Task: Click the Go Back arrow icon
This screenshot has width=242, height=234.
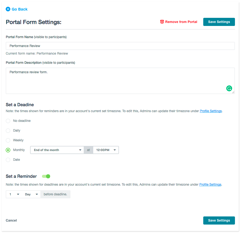Action: (x=8, y=9)
